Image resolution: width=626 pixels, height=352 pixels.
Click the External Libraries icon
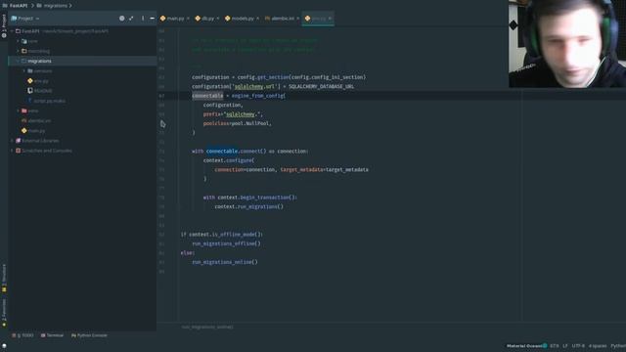[x=18, y=141]
